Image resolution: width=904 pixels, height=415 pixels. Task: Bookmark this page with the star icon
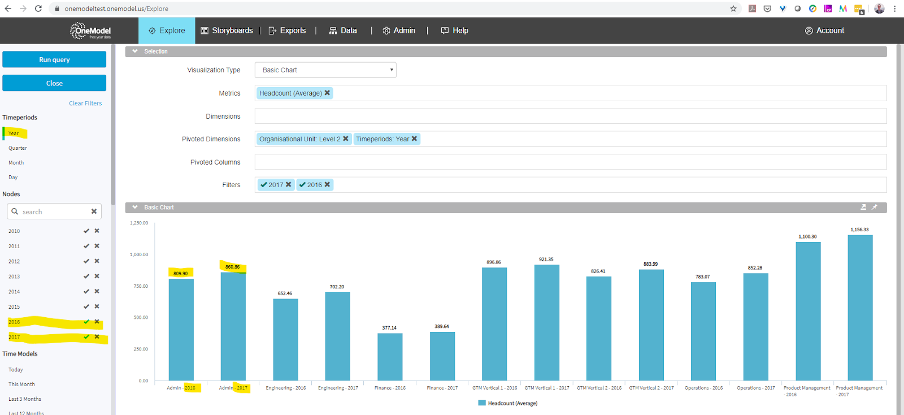[x=733, y=8]
